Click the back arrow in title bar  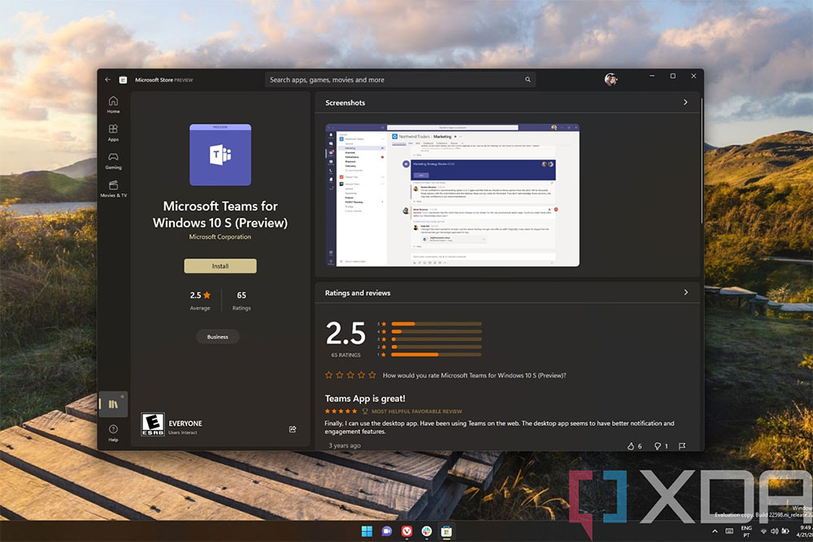[x=108, y=80]
